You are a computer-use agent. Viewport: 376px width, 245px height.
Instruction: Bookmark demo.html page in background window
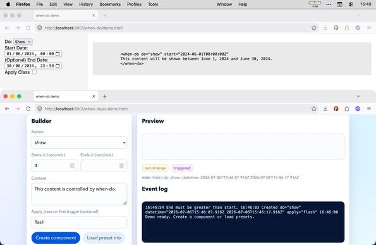pyautogui.click(x=314, y=28)
